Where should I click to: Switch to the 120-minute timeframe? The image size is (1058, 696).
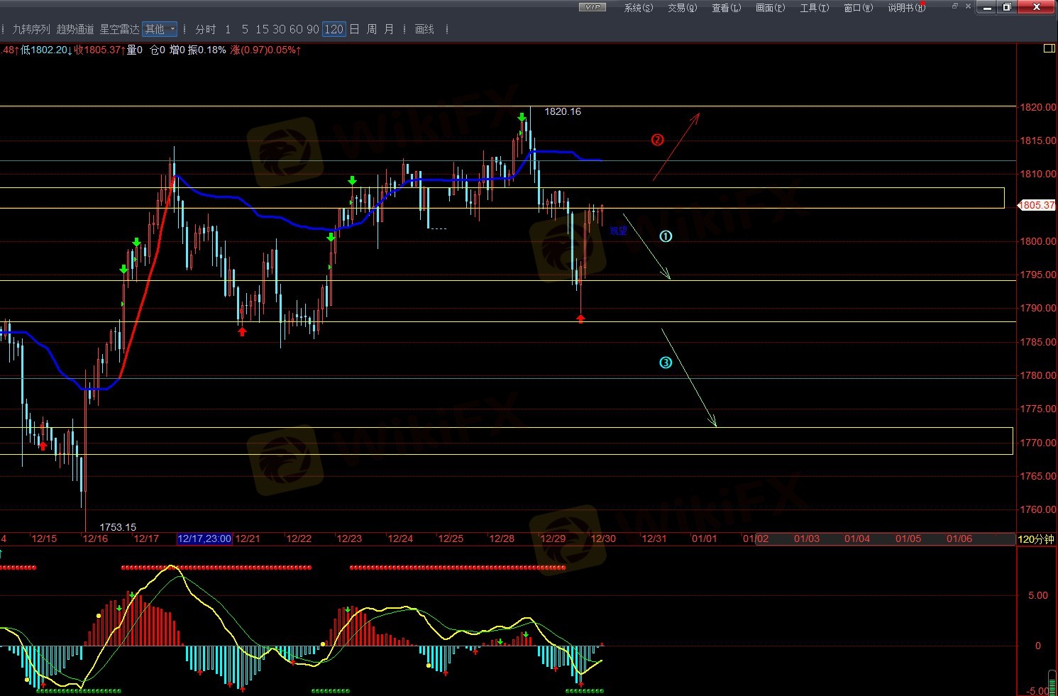pyautogui.click(x=334, y=29)
